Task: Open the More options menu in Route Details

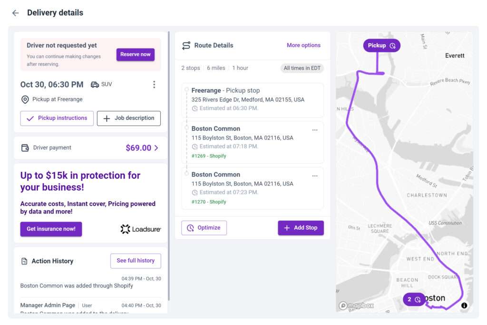Action: [x=303, y=45]
